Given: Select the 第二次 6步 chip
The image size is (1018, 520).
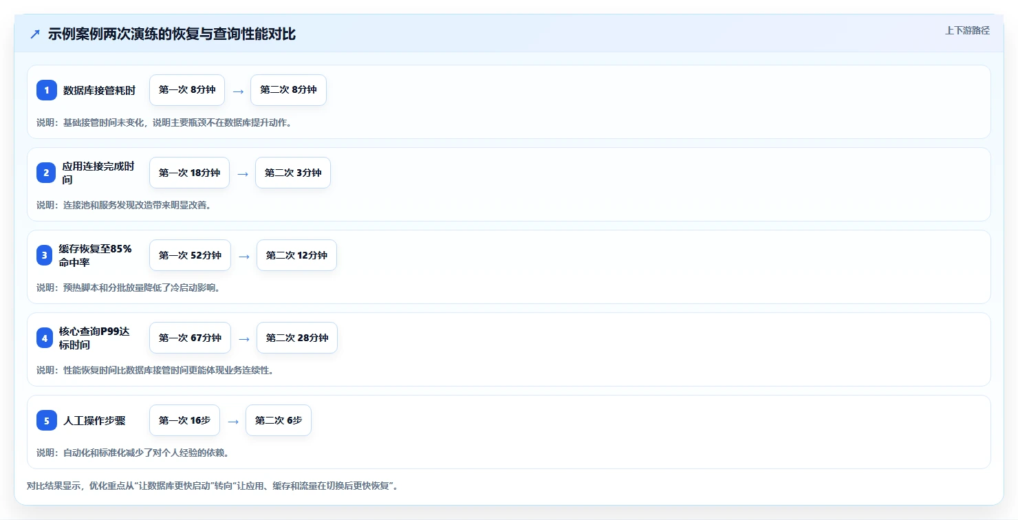Looking at the screenshot, I should click(x=279, y=420).
